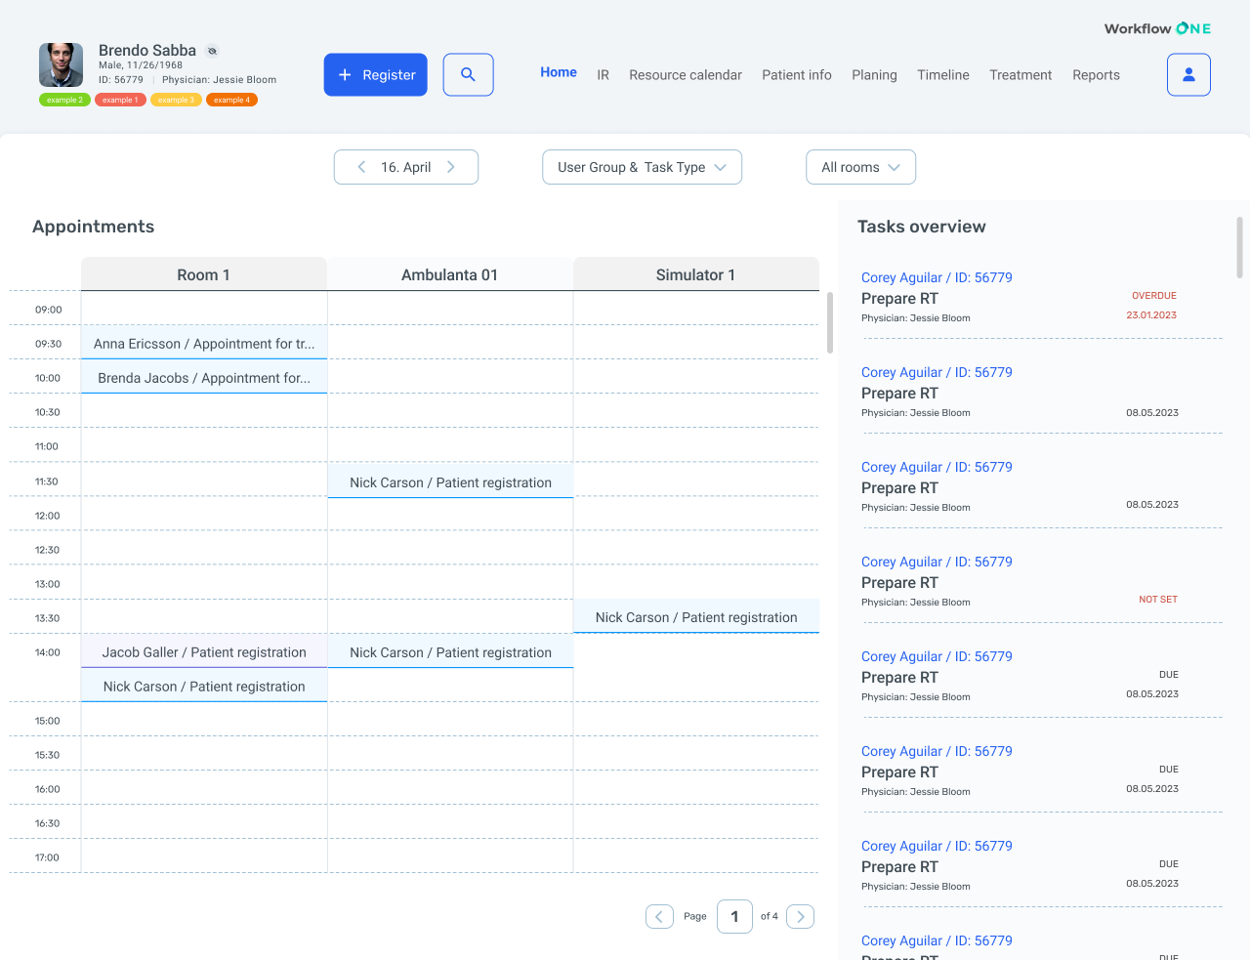Click the 23.01.2023 due date
Viewport: 1250px width, 960px height.
[1151, 314]
